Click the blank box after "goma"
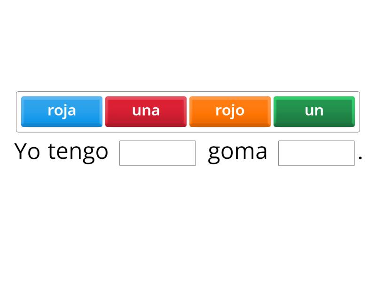Viewport: 376px width, 282px height. (316, 153)
